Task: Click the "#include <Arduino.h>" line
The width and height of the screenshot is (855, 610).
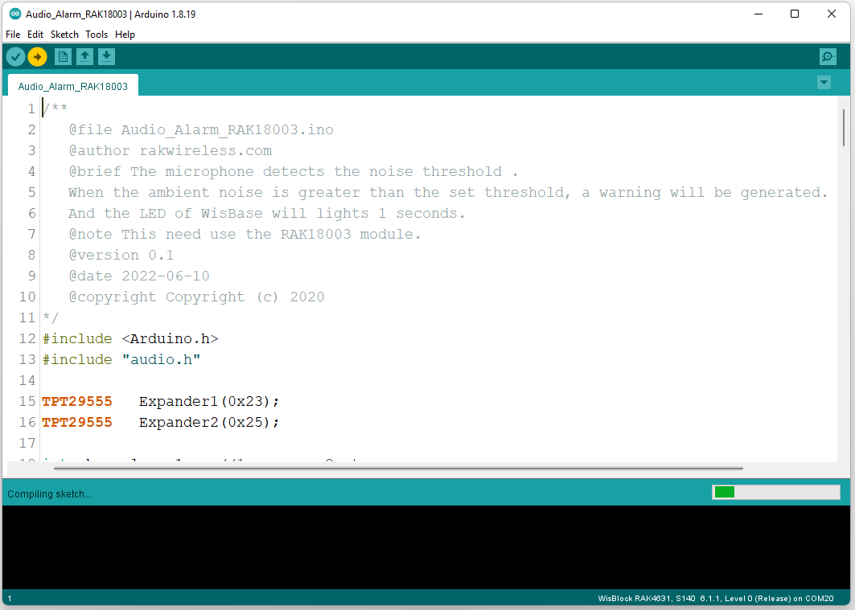Action: tap(130, 338)
